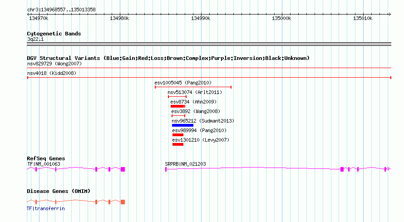
Task: Select the esv3892 (Wang2008) label
Action: tap(196, 111)
